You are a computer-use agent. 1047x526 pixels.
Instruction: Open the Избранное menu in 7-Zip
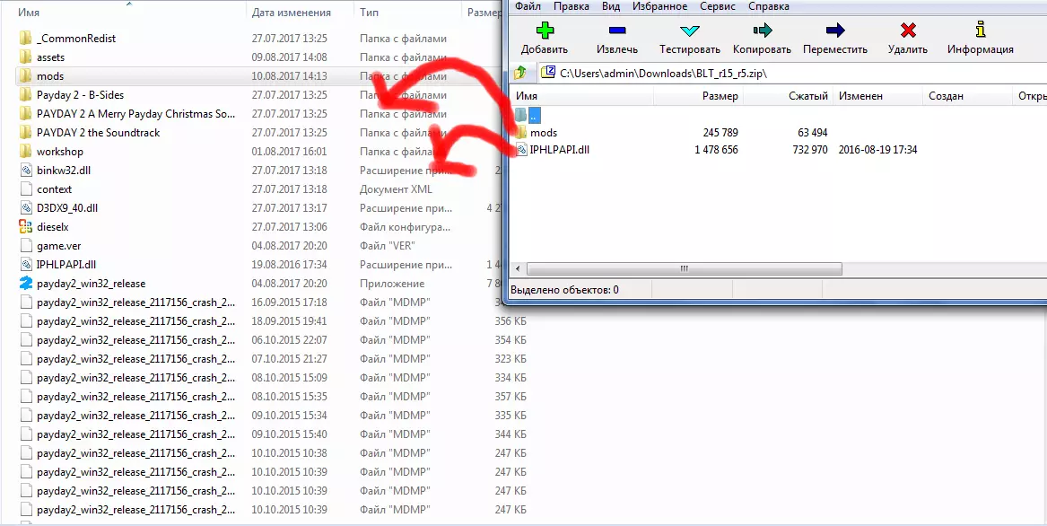[x=659, y=6]
